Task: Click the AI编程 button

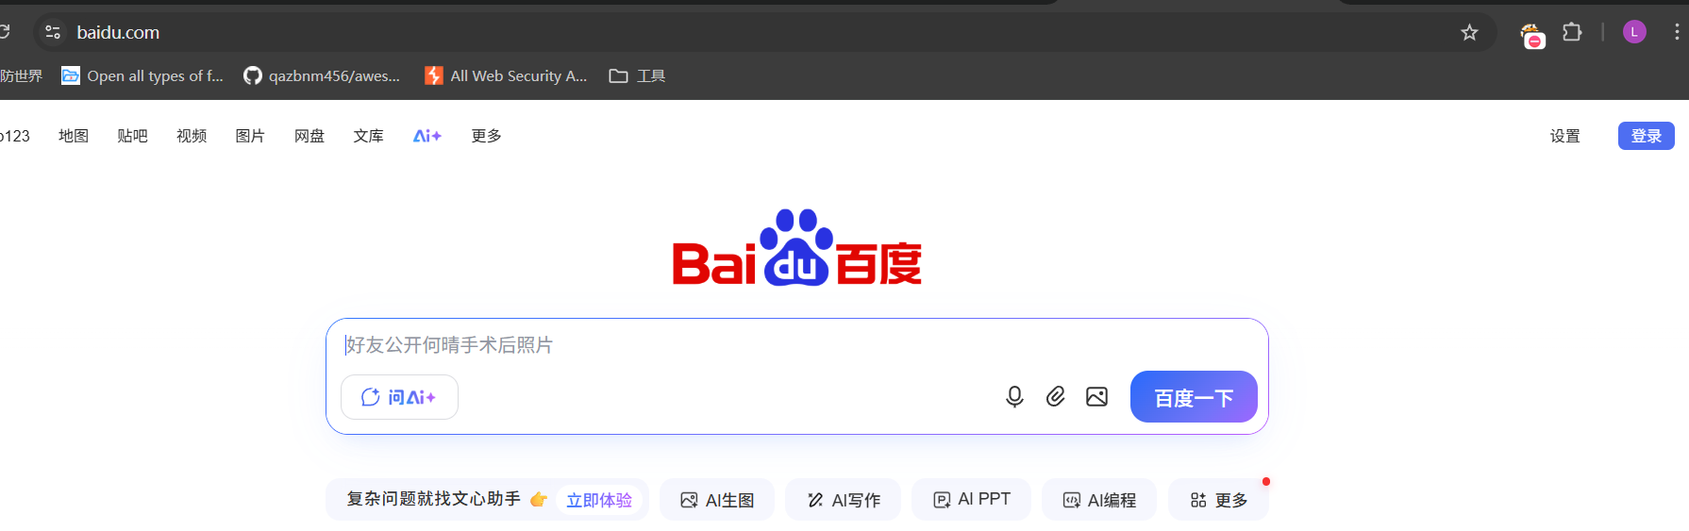Action: (x=1099, y=500)
